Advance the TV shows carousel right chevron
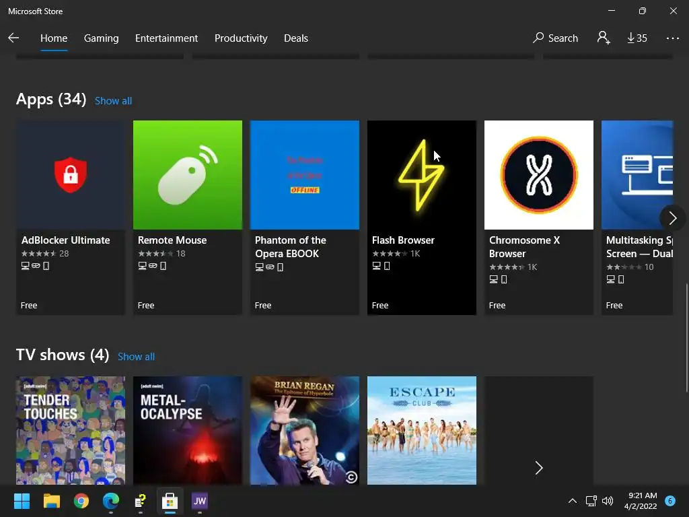The image size is (689, 517). point(539,468)
